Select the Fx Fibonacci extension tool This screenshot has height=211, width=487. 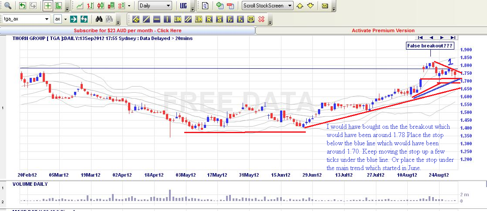(x=240, y=19)
